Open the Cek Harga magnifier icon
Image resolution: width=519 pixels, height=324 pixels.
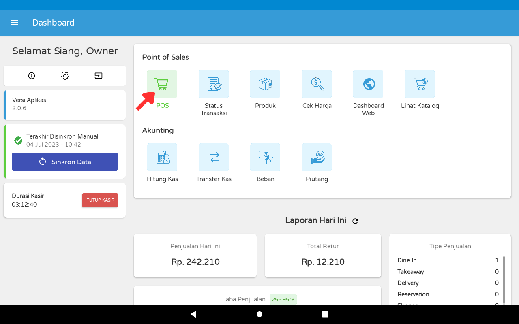[x=317, y=84]
